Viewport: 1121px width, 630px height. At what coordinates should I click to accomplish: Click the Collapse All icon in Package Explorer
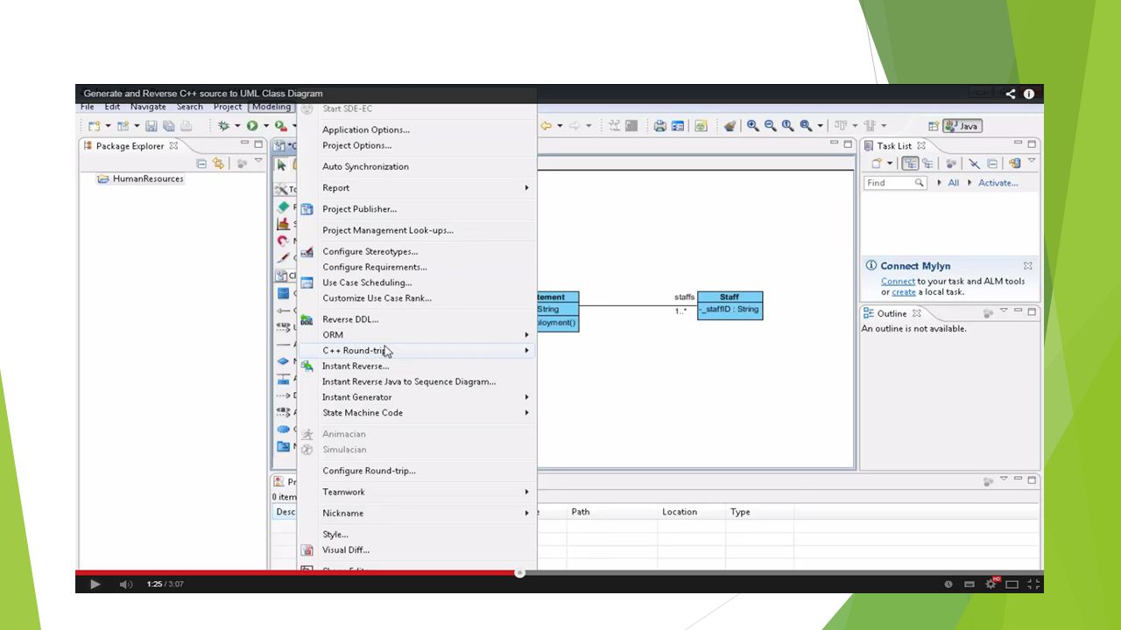(201, 164)
